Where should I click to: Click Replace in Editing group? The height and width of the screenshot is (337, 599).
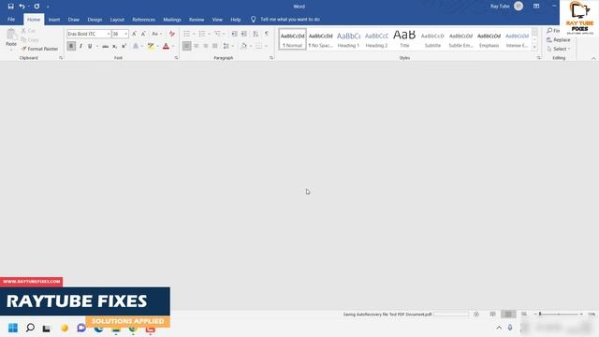[x=558, y=39]
